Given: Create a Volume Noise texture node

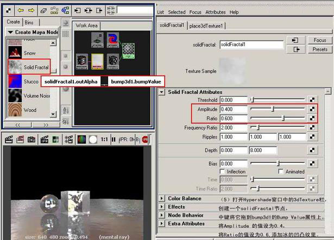Looking at the screenshot, I should click(29, 96).
